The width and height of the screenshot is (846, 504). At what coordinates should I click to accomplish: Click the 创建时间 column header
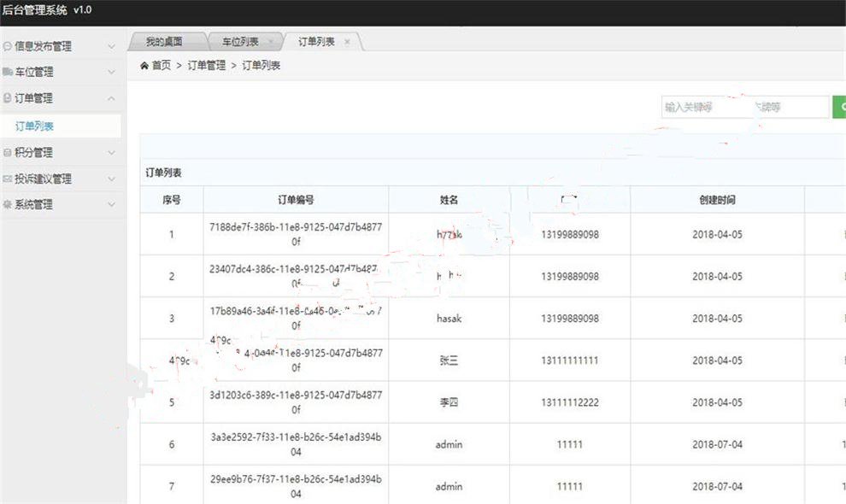[x=717, y=200]
